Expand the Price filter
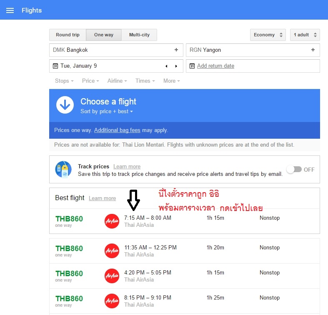The width and height of the screenshot is (328, 315). pos(90,81)
